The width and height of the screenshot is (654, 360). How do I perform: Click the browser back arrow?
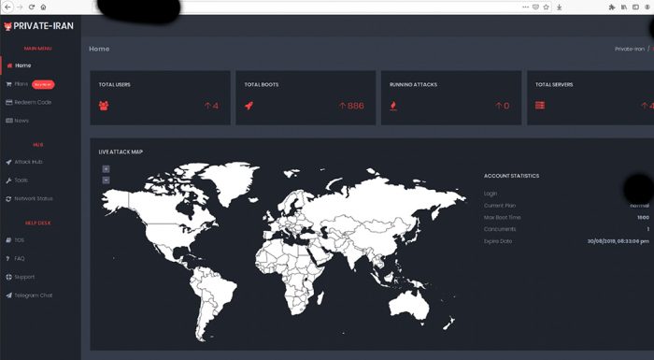(7, 7)
